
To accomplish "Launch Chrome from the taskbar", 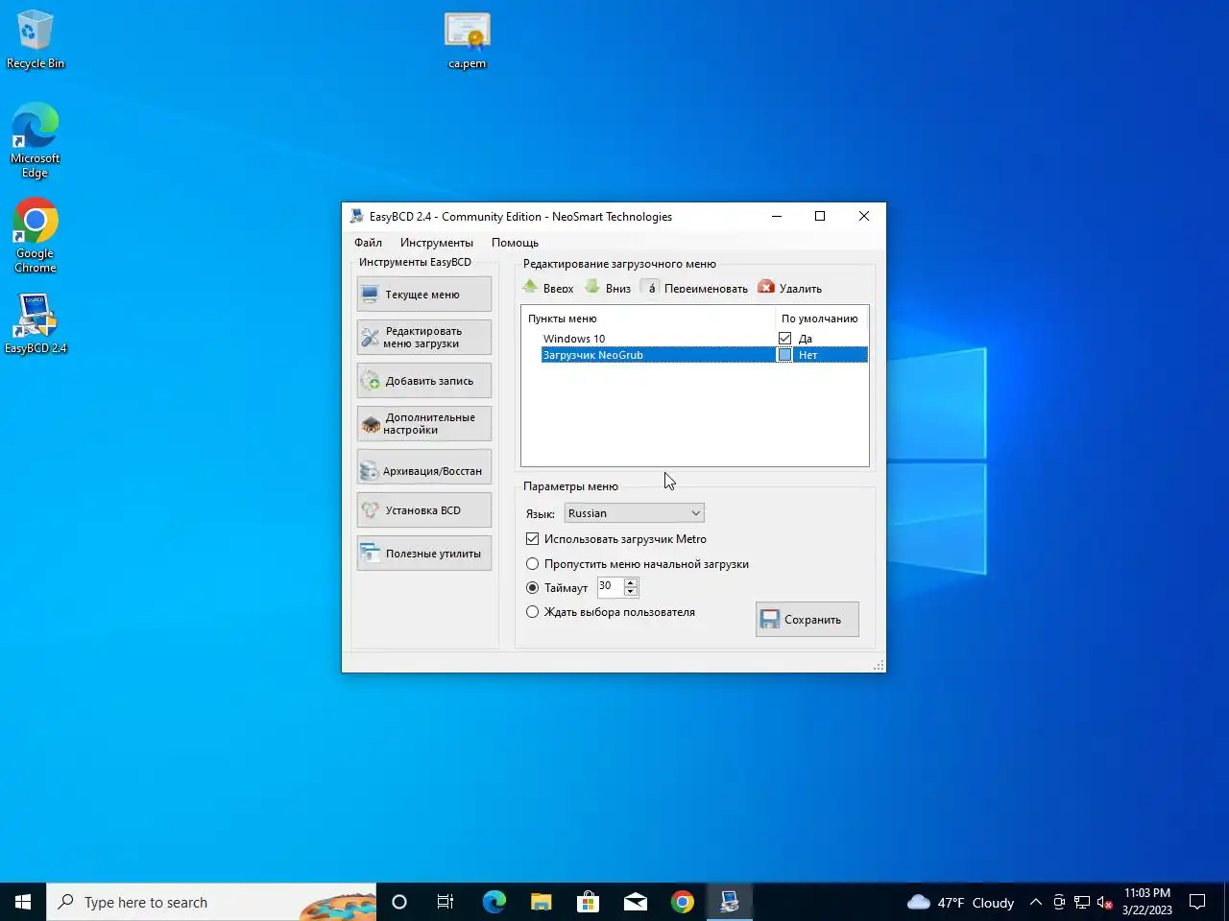I will click(x=682, y=902).
